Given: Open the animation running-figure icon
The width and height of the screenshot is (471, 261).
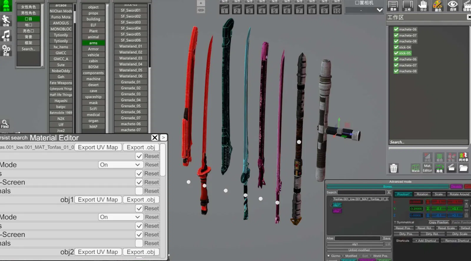Looking at the screenshot, I should pos(6,21).
